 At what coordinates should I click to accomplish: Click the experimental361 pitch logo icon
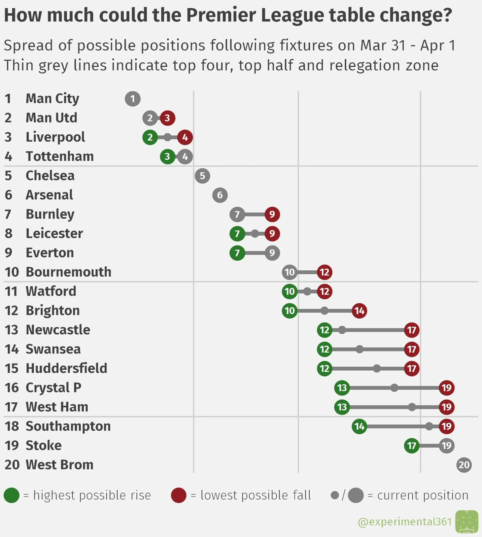pos(466,521)
